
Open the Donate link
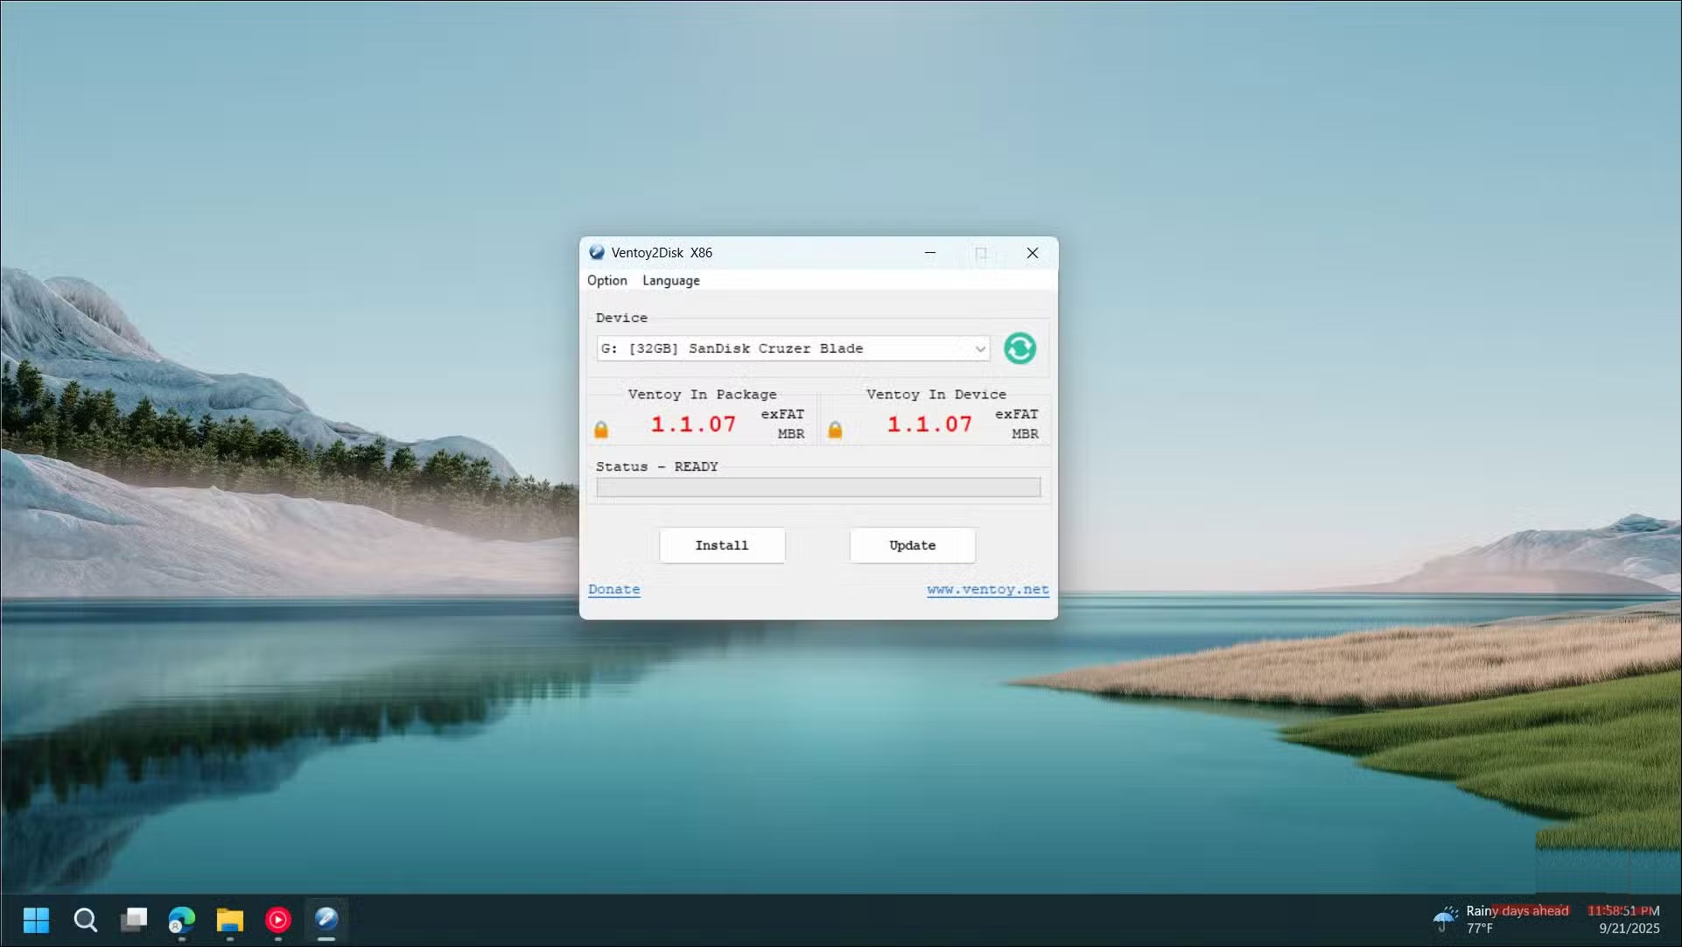[x=613, y=589]
